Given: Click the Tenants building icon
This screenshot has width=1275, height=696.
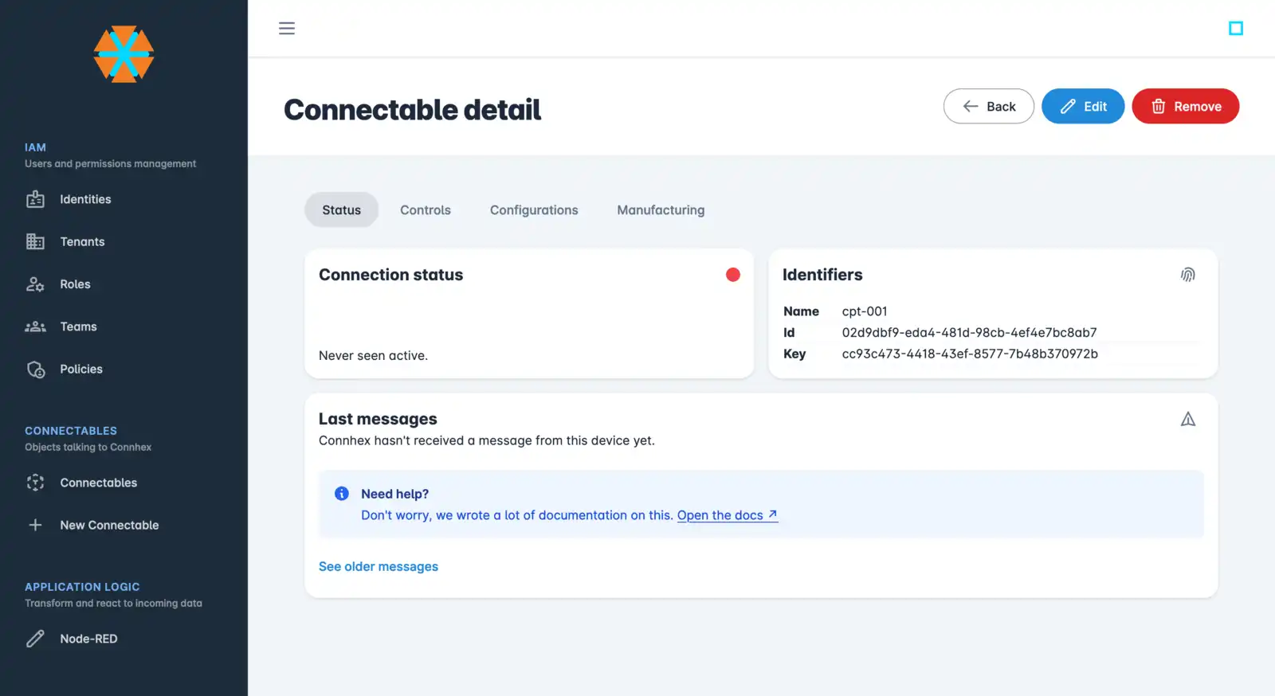Looking at the screenshot, I should tap(35, 241).
